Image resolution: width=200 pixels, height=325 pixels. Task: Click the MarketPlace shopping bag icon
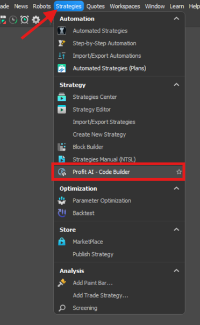pos(62,242)
